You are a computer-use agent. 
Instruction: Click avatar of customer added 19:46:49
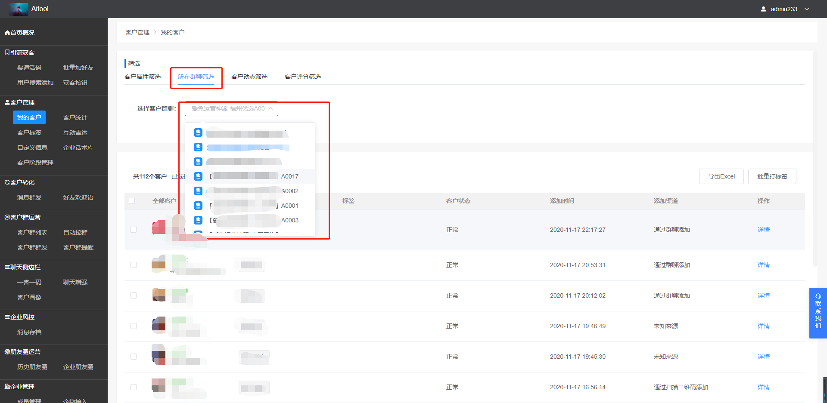click(x=159, y=326)
